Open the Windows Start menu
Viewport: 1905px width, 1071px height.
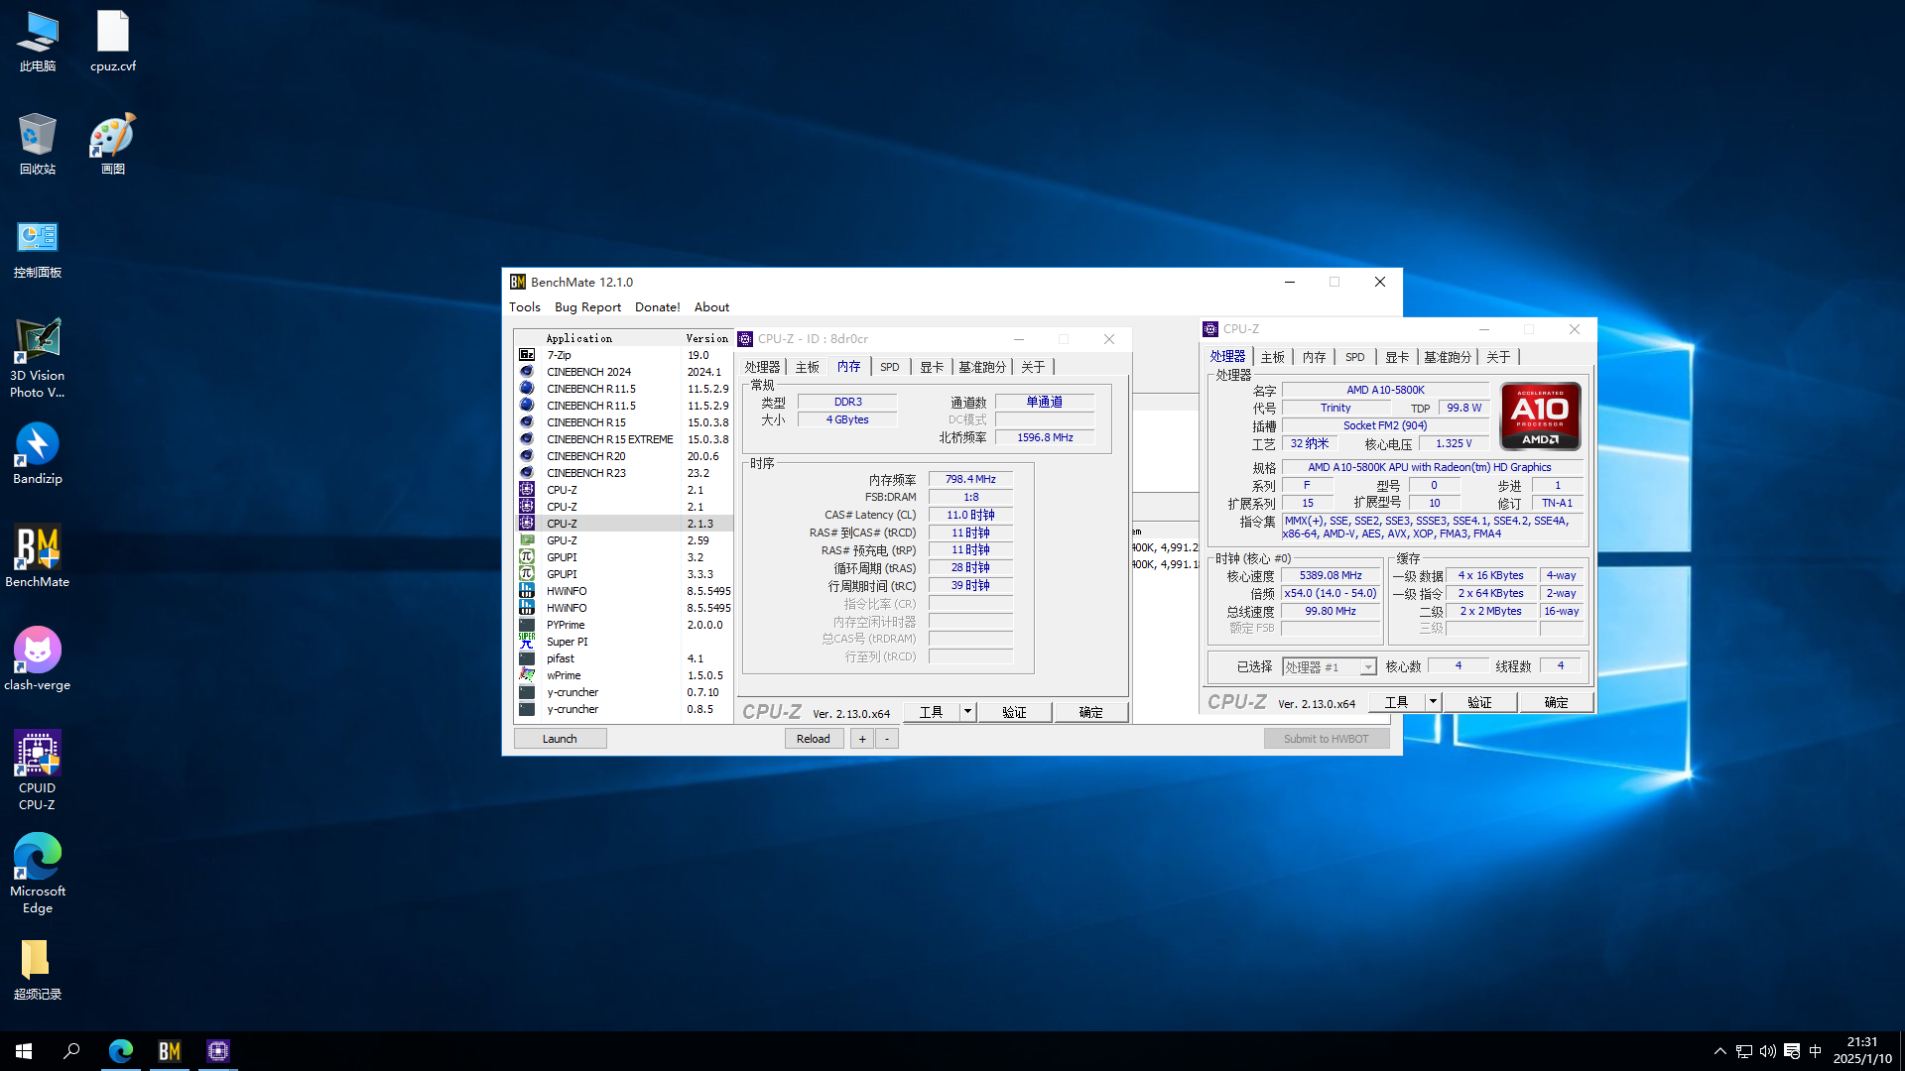(24, 1051)
